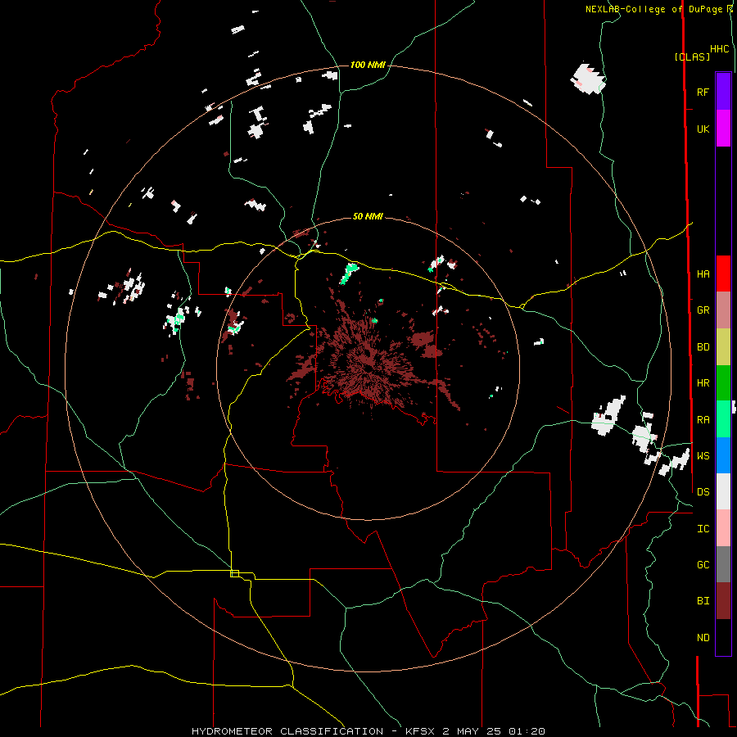737x737 pixels.
Task: Click the BI legend label
Action: pos(703,601)
